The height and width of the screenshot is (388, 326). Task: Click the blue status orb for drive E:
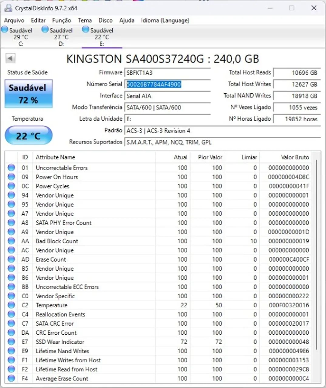coord(86,29)
